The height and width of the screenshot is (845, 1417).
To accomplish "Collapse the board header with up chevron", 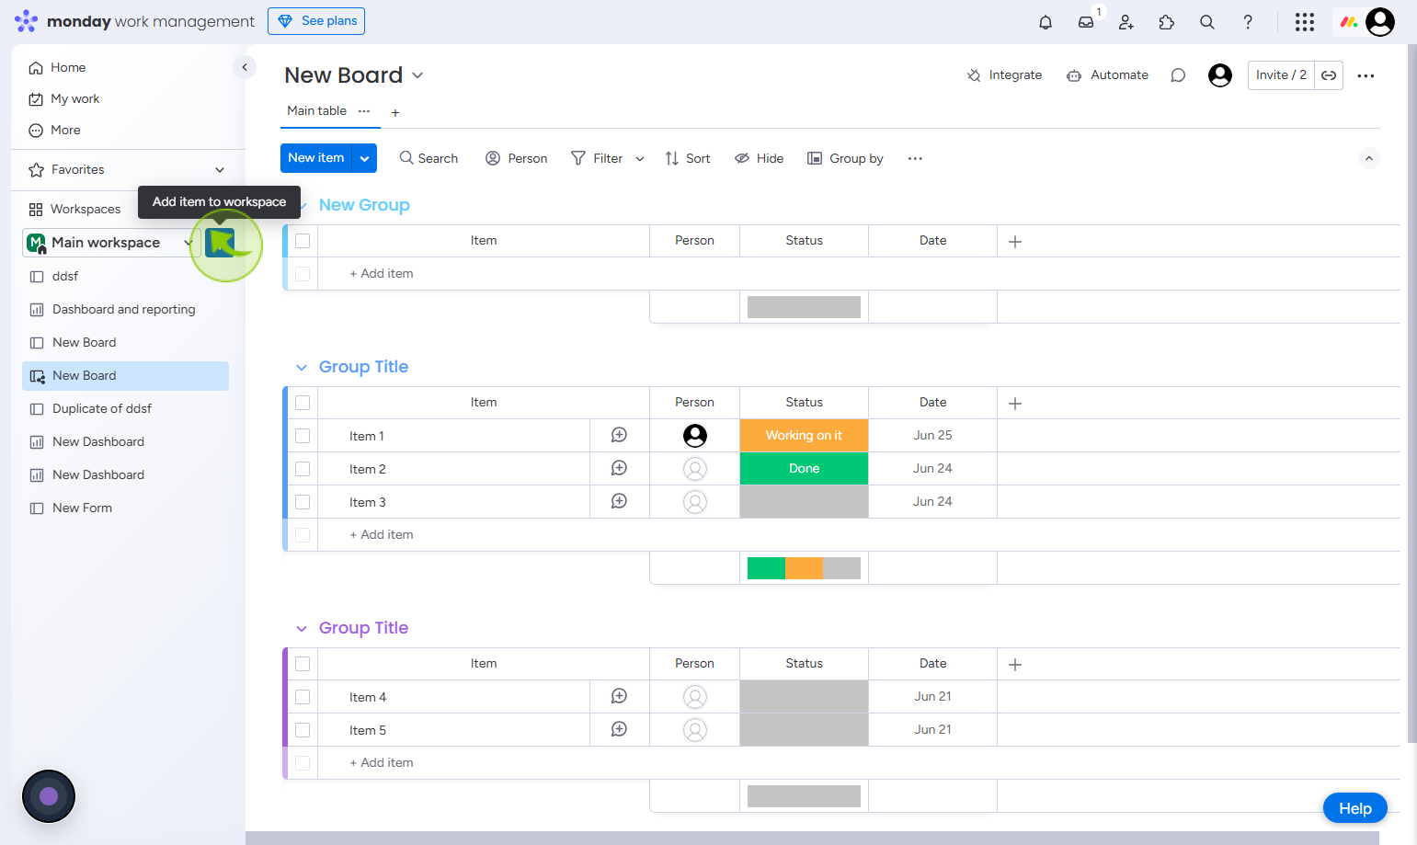I will (x=1368, y=159).
